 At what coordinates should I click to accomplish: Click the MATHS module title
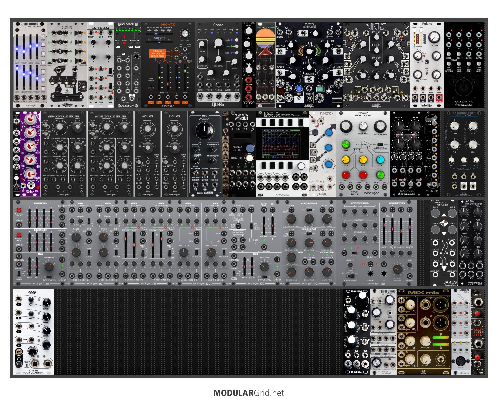(x=376, y=27)
